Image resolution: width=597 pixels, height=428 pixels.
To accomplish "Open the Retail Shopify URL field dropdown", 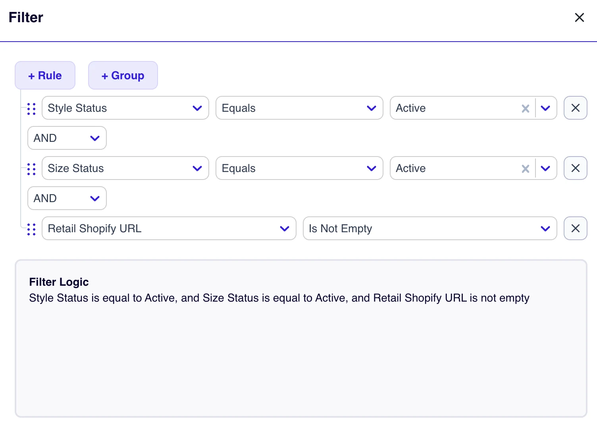I will point(169,228).
